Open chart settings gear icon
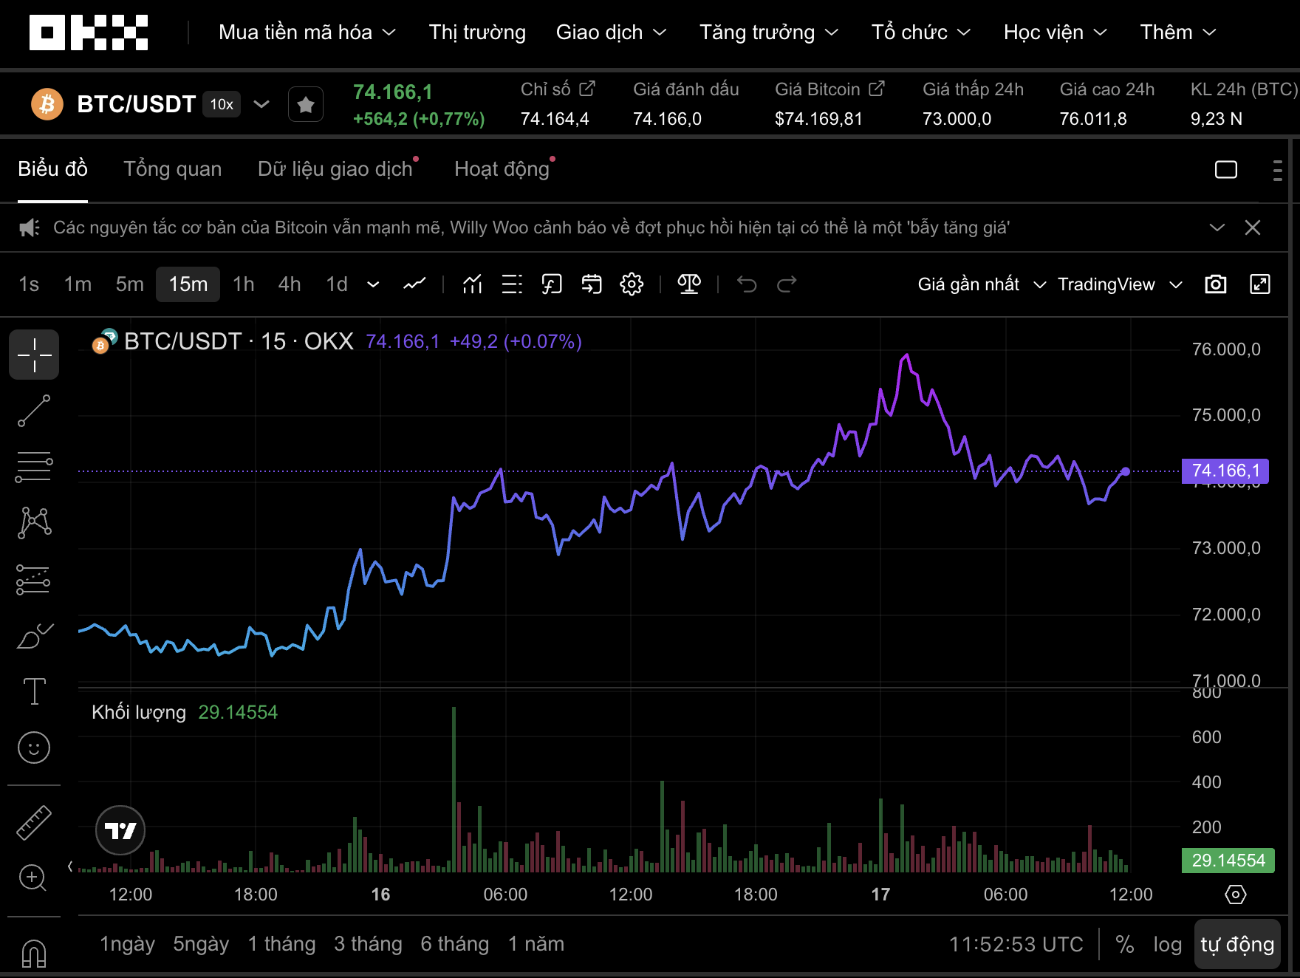This screenshot has width=1300, height=978. click(632, 284)
